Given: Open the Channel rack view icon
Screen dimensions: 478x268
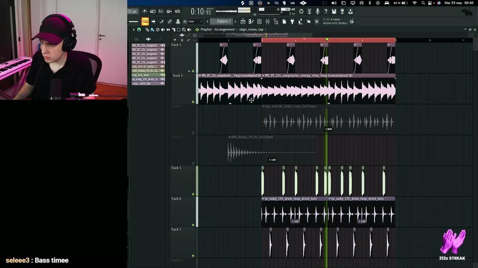Looking at the screenshot, I should click(x=259, y=21).
